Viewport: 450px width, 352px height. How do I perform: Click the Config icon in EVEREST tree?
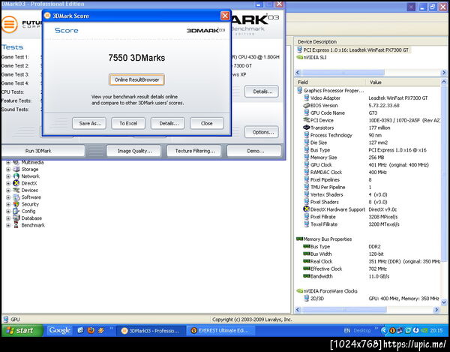click(16, 212)
